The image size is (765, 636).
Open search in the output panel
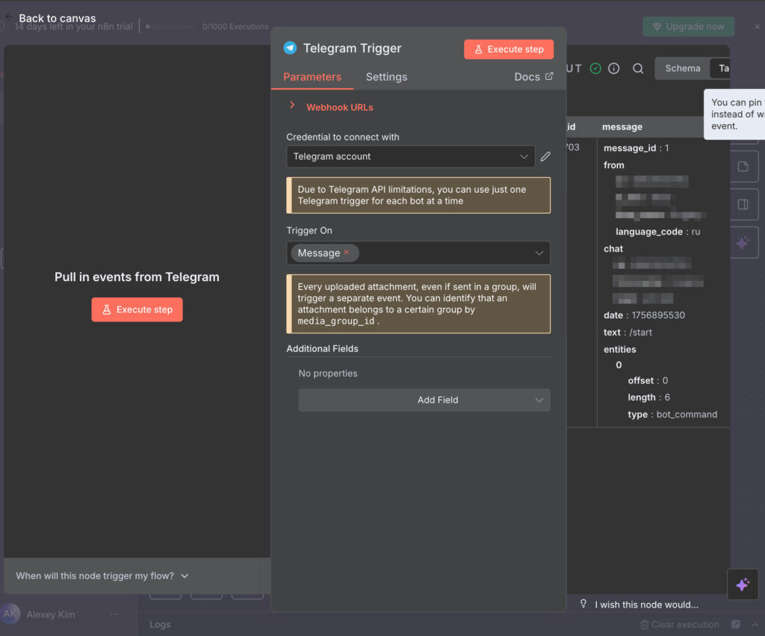tap(638, 68)
